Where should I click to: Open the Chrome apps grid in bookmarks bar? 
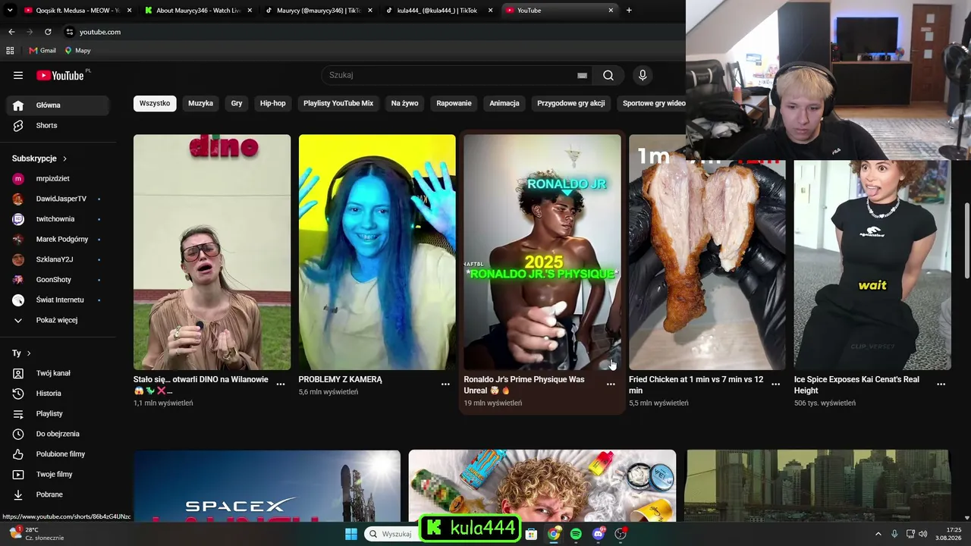pyautogui.click(x=10, y=50)
